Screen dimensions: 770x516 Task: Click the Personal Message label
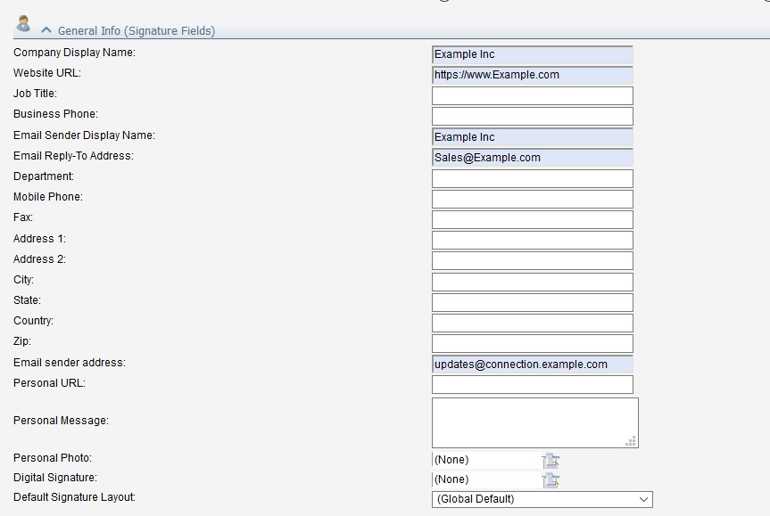61,421
